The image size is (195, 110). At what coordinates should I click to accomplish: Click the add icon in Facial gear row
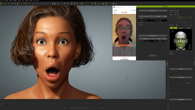pos(151,18)
